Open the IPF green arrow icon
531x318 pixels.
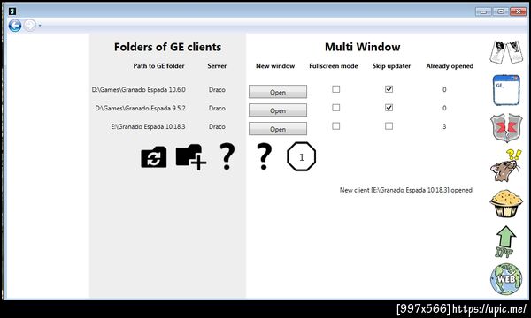pyautogui.click(x=505, y=242)
